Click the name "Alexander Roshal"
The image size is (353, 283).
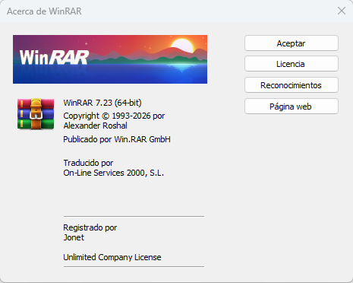click(x=95, y=126)
